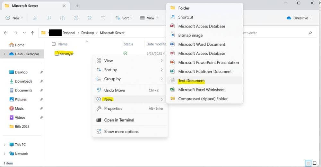Create a new Microsoft PowerPoint Presentation

point(205,62)
